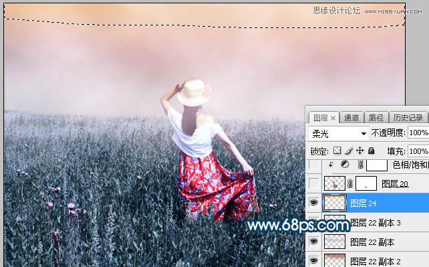
Task: Click the 图层 24 layer name
Action: (364, 203)
